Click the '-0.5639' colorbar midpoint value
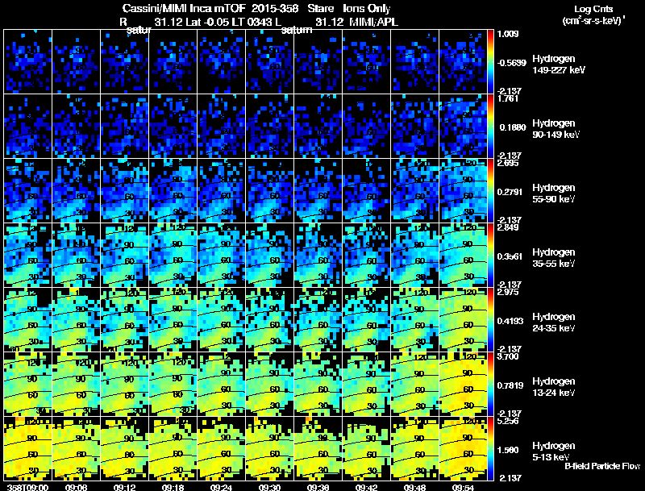Screen dimensions: 645x491 [x=511, y=63]
